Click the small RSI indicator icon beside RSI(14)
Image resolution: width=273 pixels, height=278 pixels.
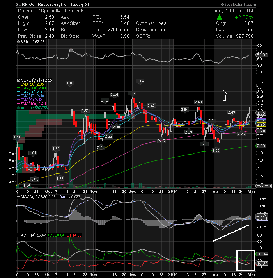(x=18, y=42)
